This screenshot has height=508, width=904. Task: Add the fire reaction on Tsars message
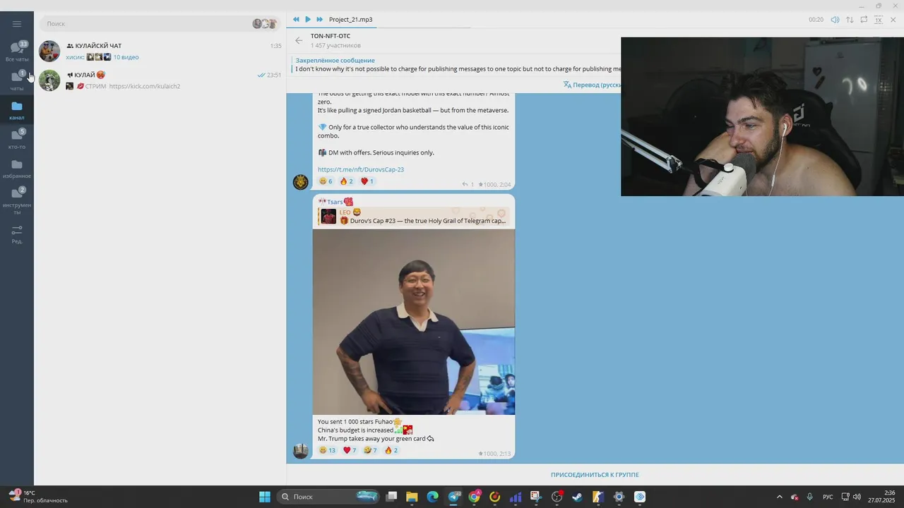coord(391,450)
